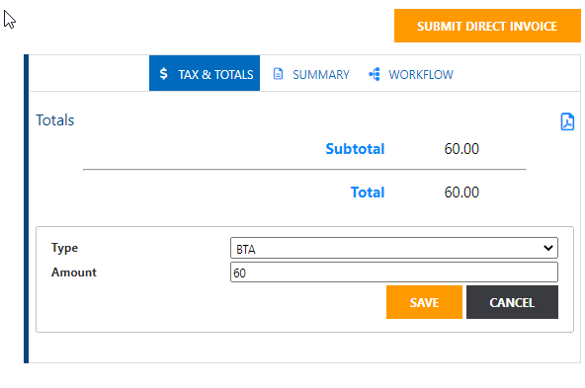Click the document icon beside Summary
The image size is (585, 388).
click(x=278, y=74)
